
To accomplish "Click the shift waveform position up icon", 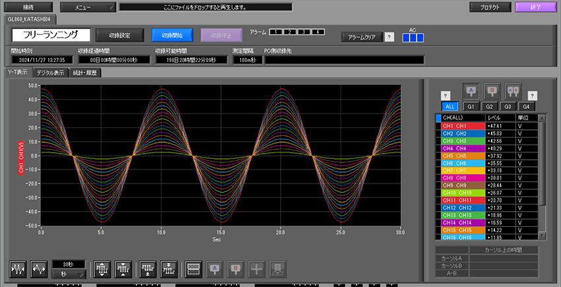I will click(148, 269).
